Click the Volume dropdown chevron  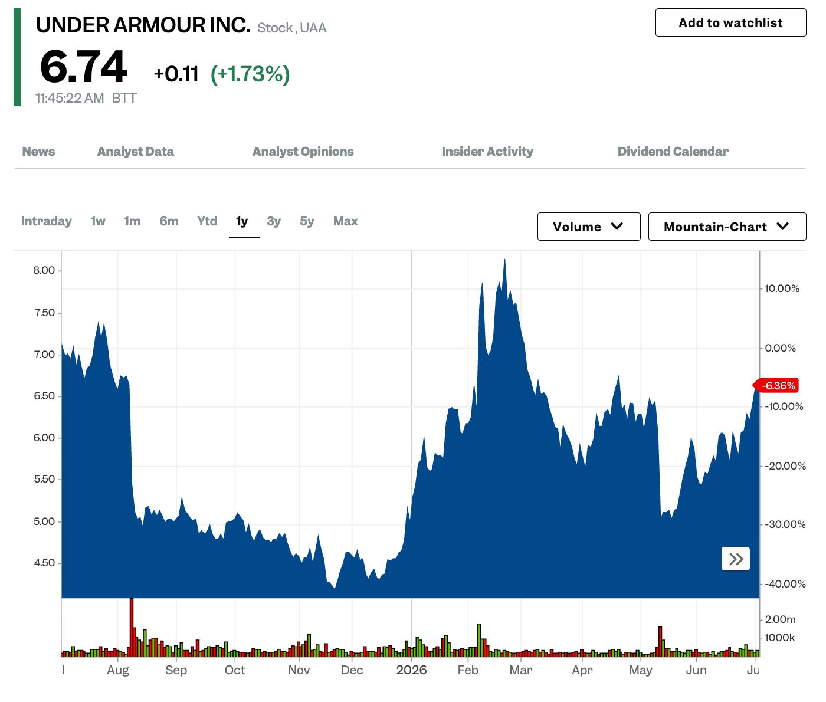[x=617, y=227]
